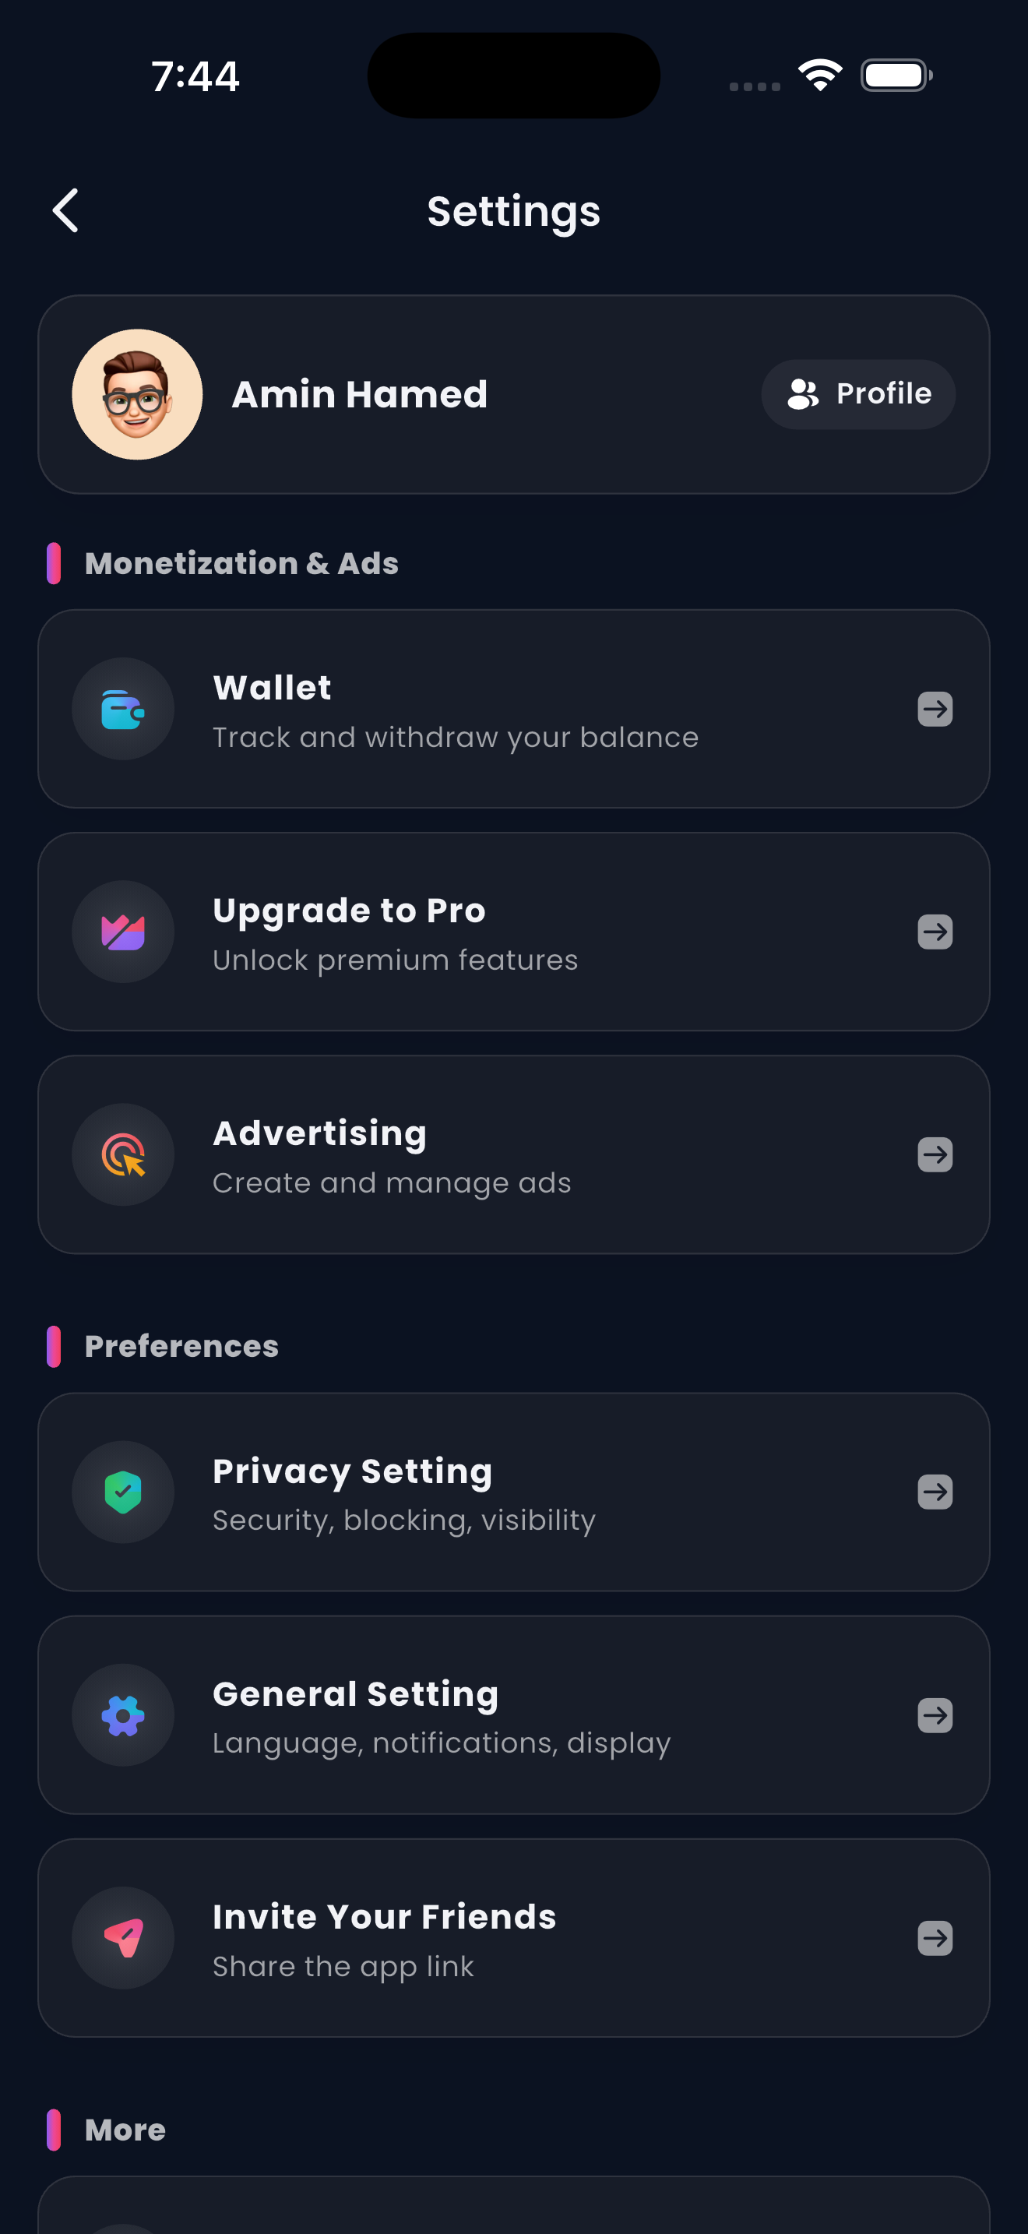
Task: Open Invite Your Friends arrow
Action: [935, 1938]
